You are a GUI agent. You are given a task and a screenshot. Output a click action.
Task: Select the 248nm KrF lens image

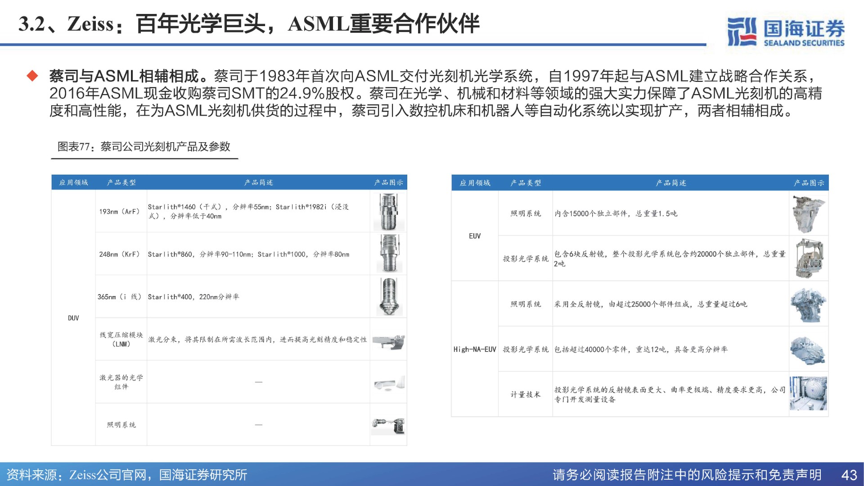[389, 253]
